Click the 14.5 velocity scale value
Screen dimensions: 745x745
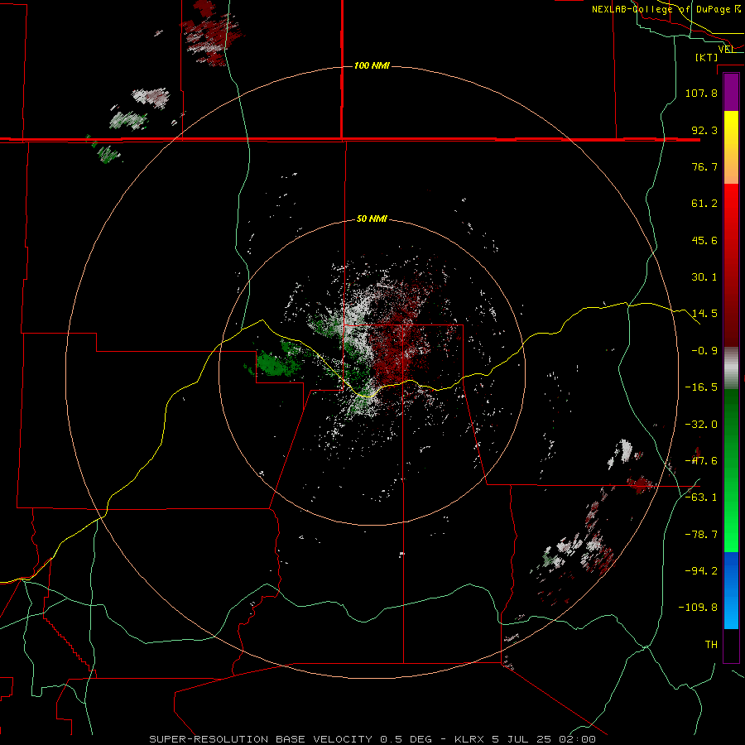point(704,314)
